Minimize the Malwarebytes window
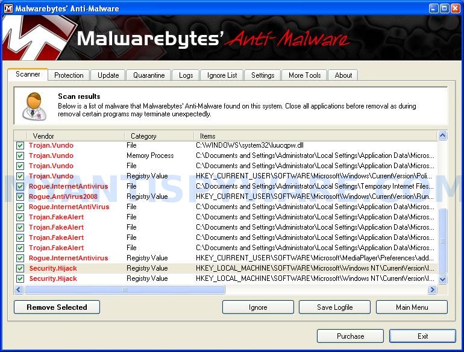464x352 pixels. click(433, 8)
